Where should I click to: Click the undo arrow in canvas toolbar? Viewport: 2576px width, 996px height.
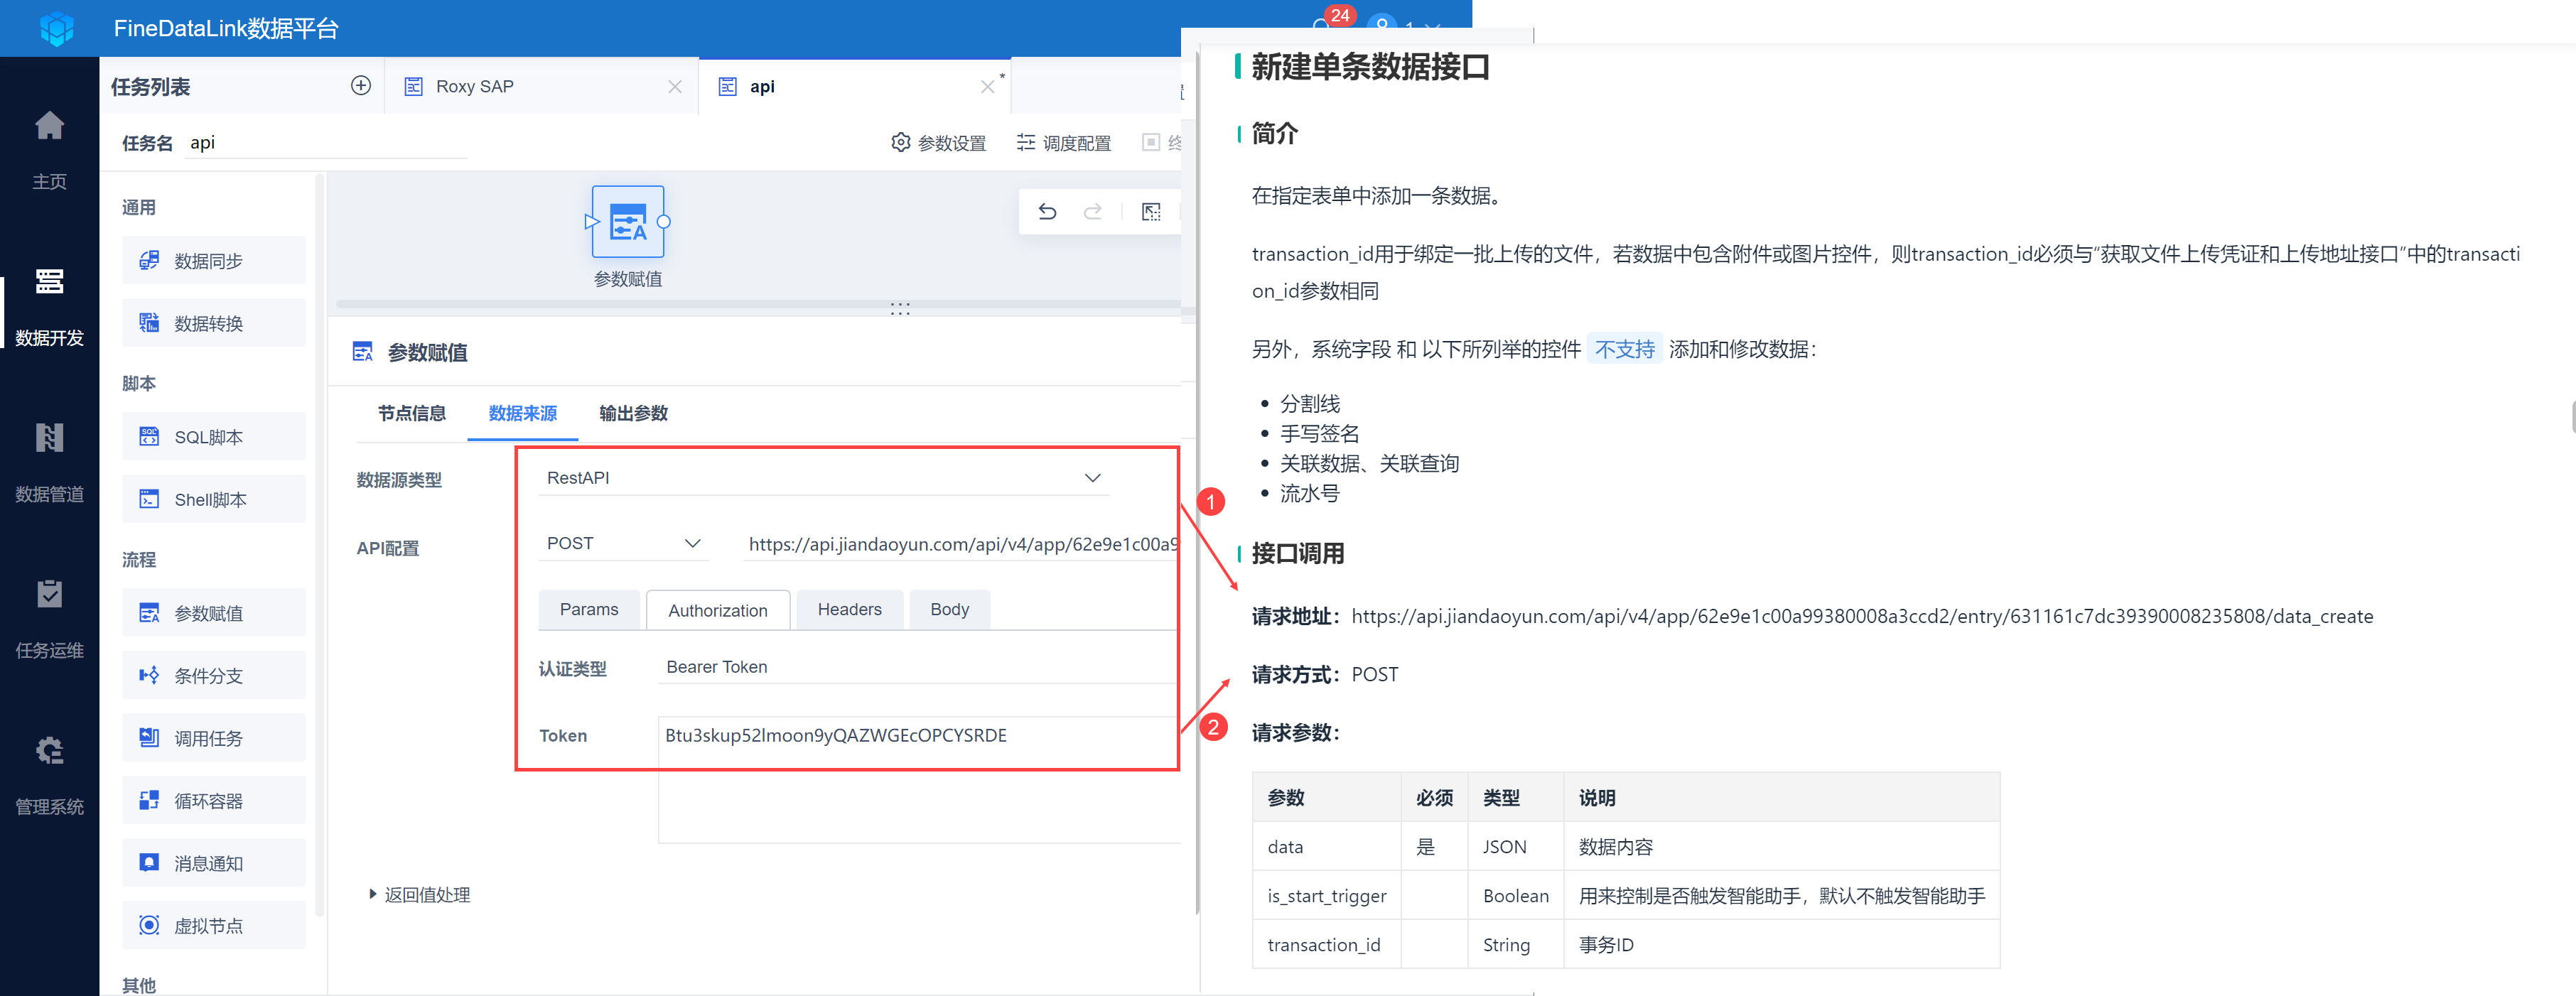click(x=1047, y=212)
